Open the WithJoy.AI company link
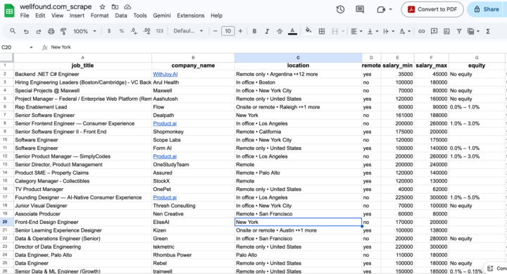This screenshot has width=507, height=274. pos(165,74)
